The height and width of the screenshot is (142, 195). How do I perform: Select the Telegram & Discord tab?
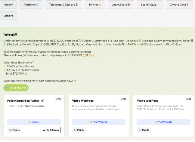coord(63,5)
